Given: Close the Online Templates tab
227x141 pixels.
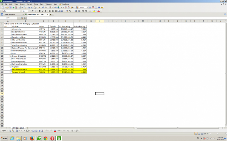Looking at the screenshot, I should [23, 14].
